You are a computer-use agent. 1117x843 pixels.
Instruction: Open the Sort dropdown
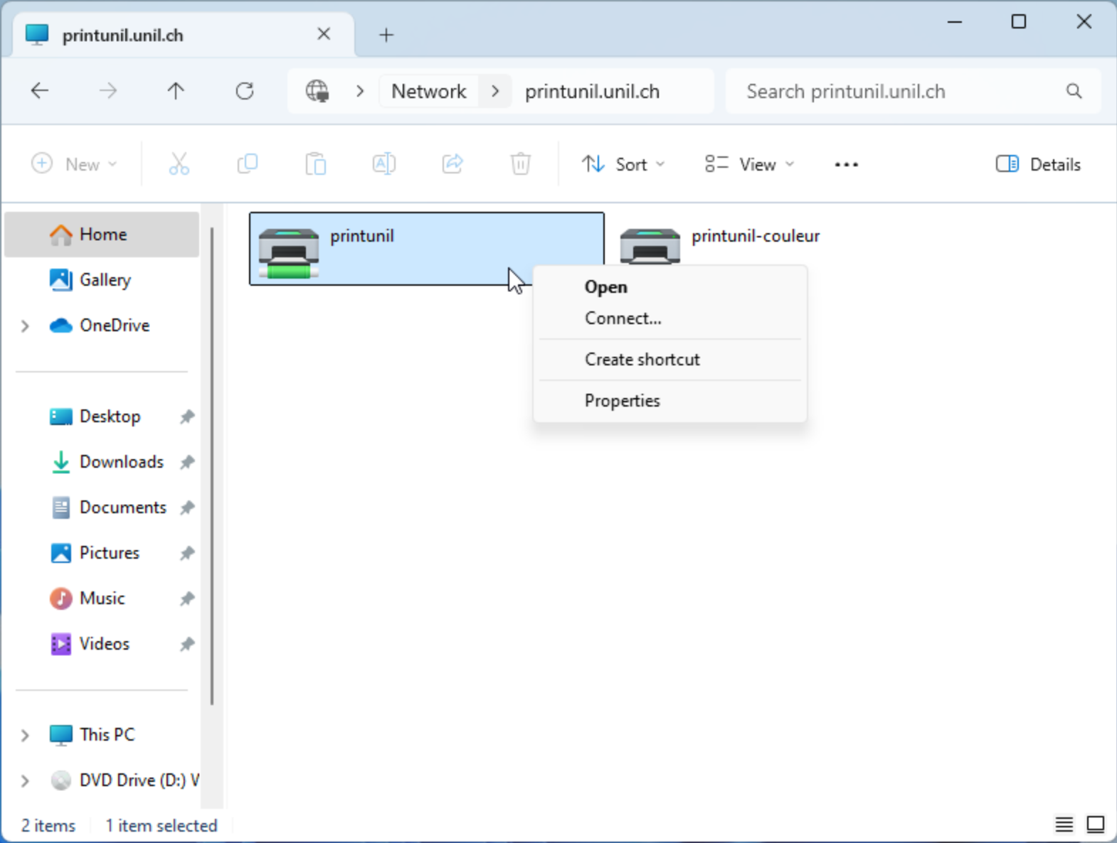[x=623, y=165]
